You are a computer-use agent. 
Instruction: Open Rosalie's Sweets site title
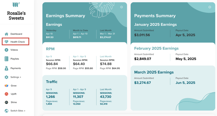point(16,16)
